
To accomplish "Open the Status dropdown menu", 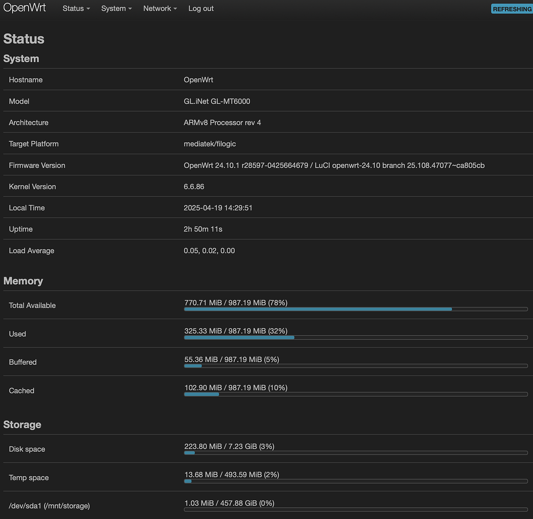I will click(75, 8).
